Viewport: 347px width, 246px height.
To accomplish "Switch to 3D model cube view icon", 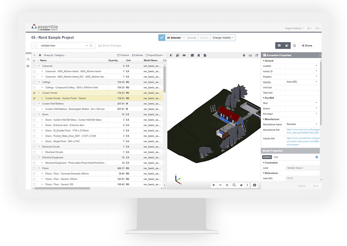I will [287, 45].
